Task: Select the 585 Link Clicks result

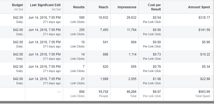Action: (78, 20)
